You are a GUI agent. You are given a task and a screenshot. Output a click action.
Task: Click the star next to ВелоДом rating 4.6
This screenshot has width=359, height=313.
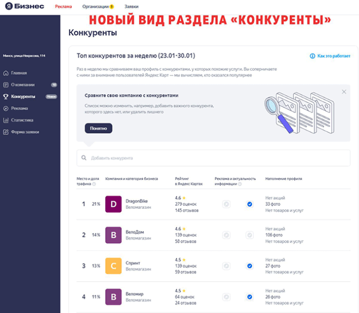(x=184, y=229)
